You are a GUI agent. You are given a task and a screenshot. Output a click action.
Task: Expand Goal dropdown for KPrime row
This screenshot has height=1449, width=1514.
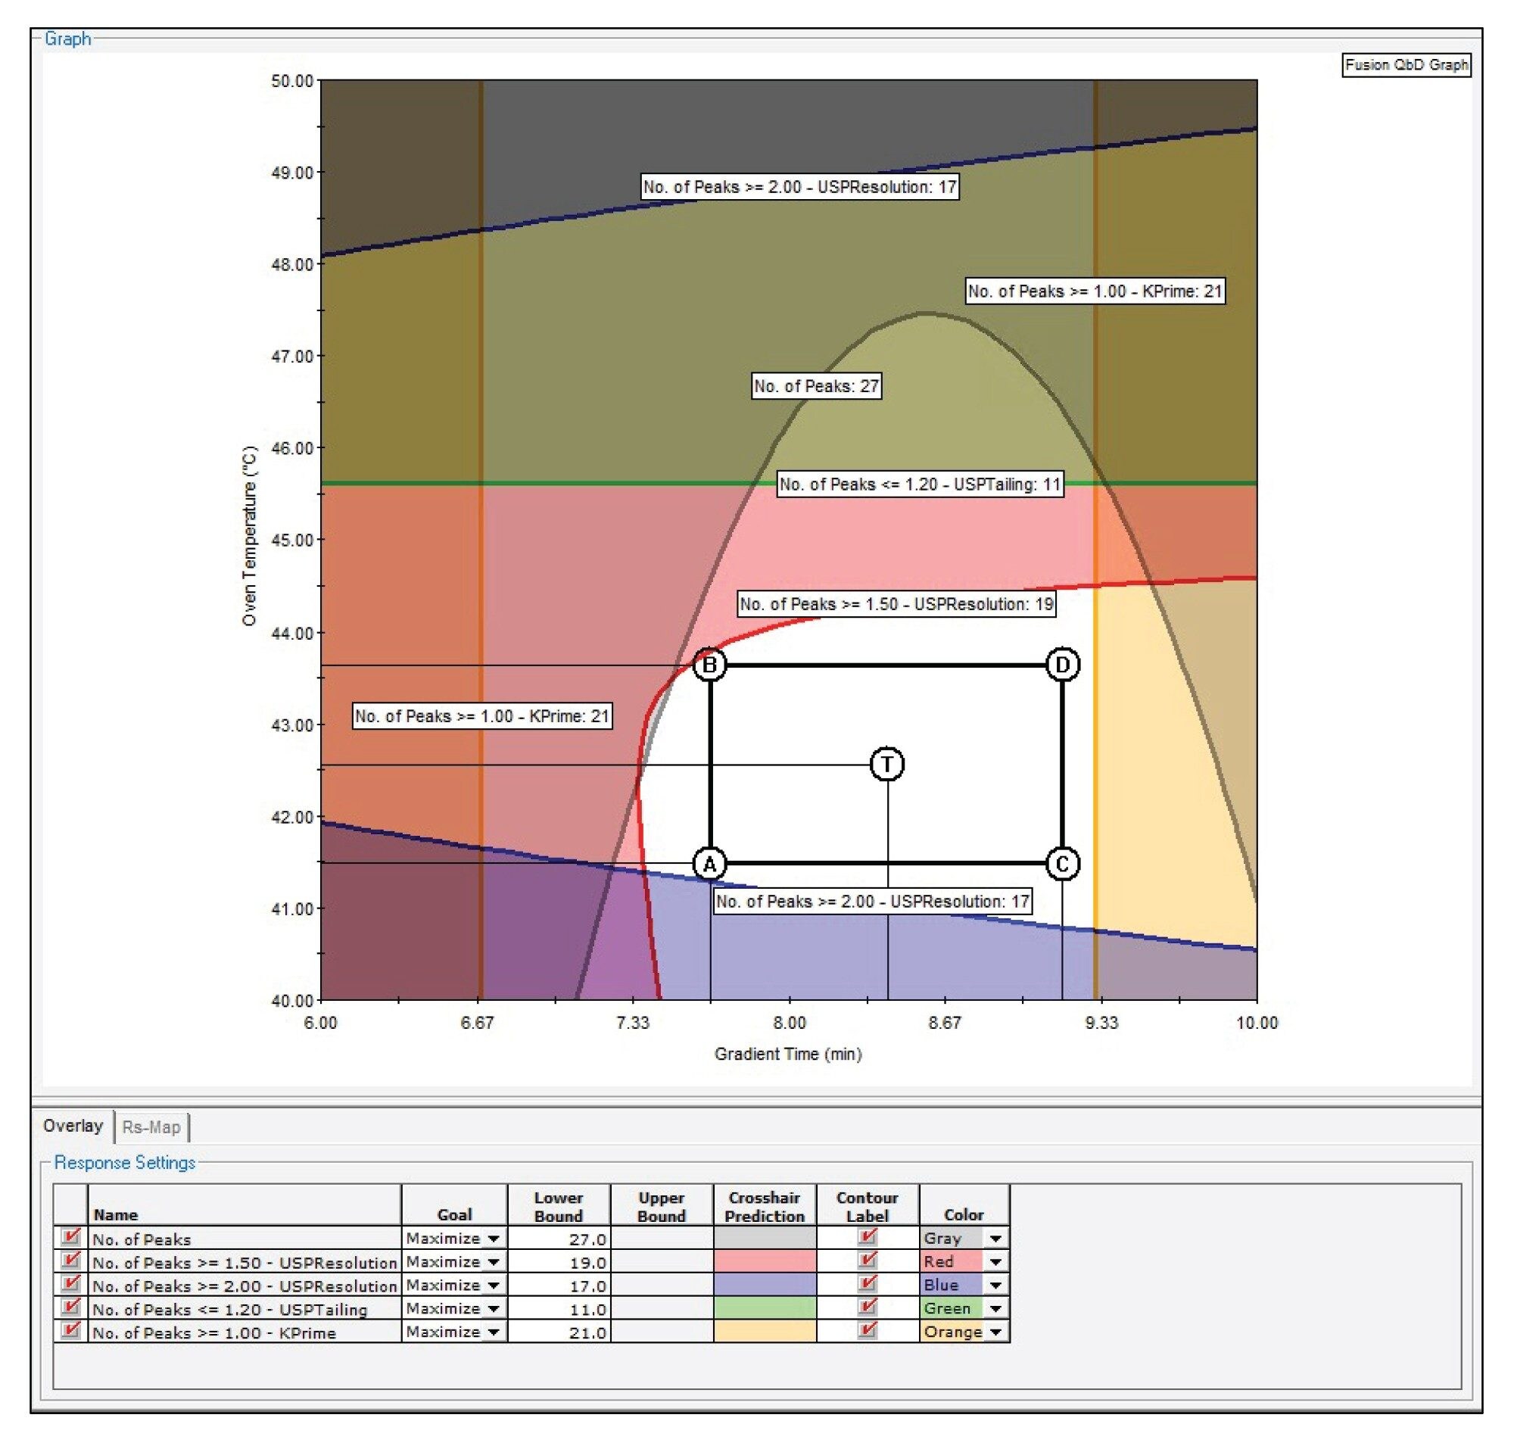494,1332
